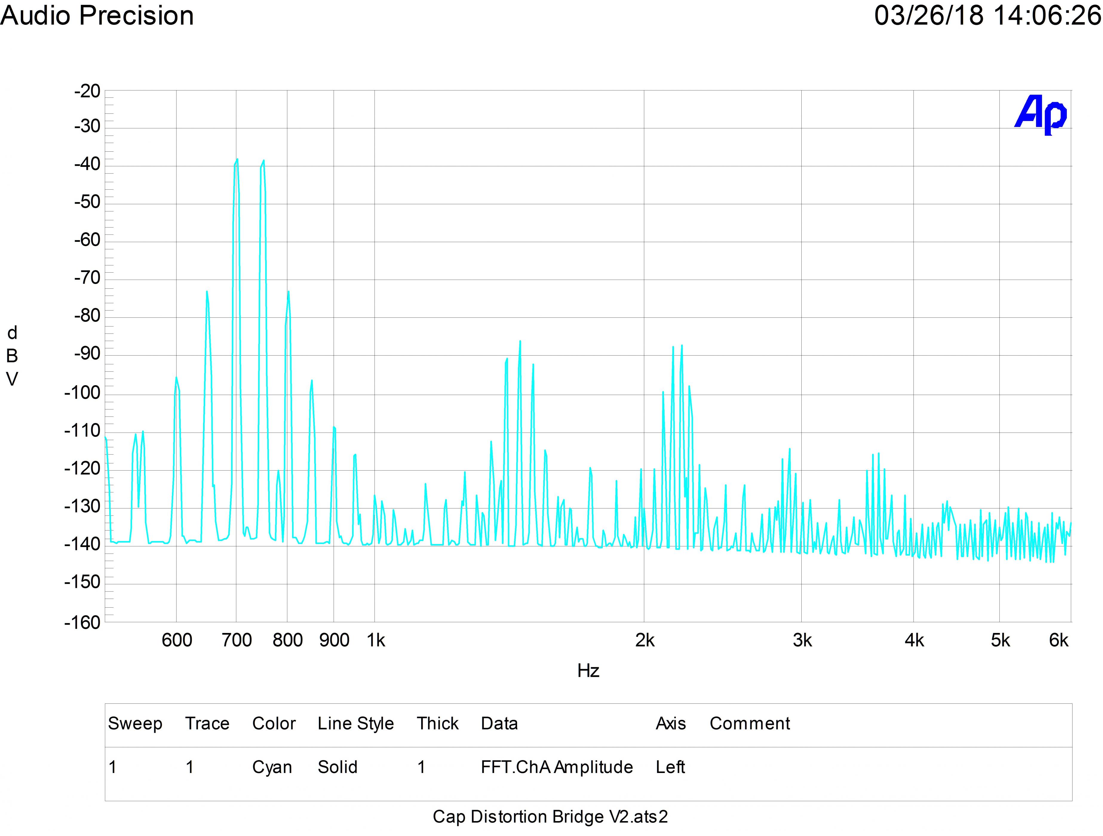Image resolution: width=1103 pixels, height=836 pixels.
Task: Click the -100 y-axis value
Action: coord(82,393)
